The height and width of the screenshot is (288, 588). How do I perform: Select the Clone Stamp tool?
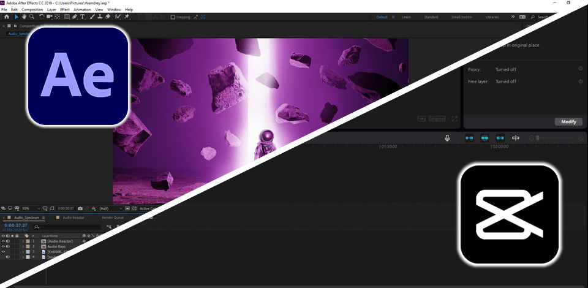pyautogui.click(x=100, y=17)
